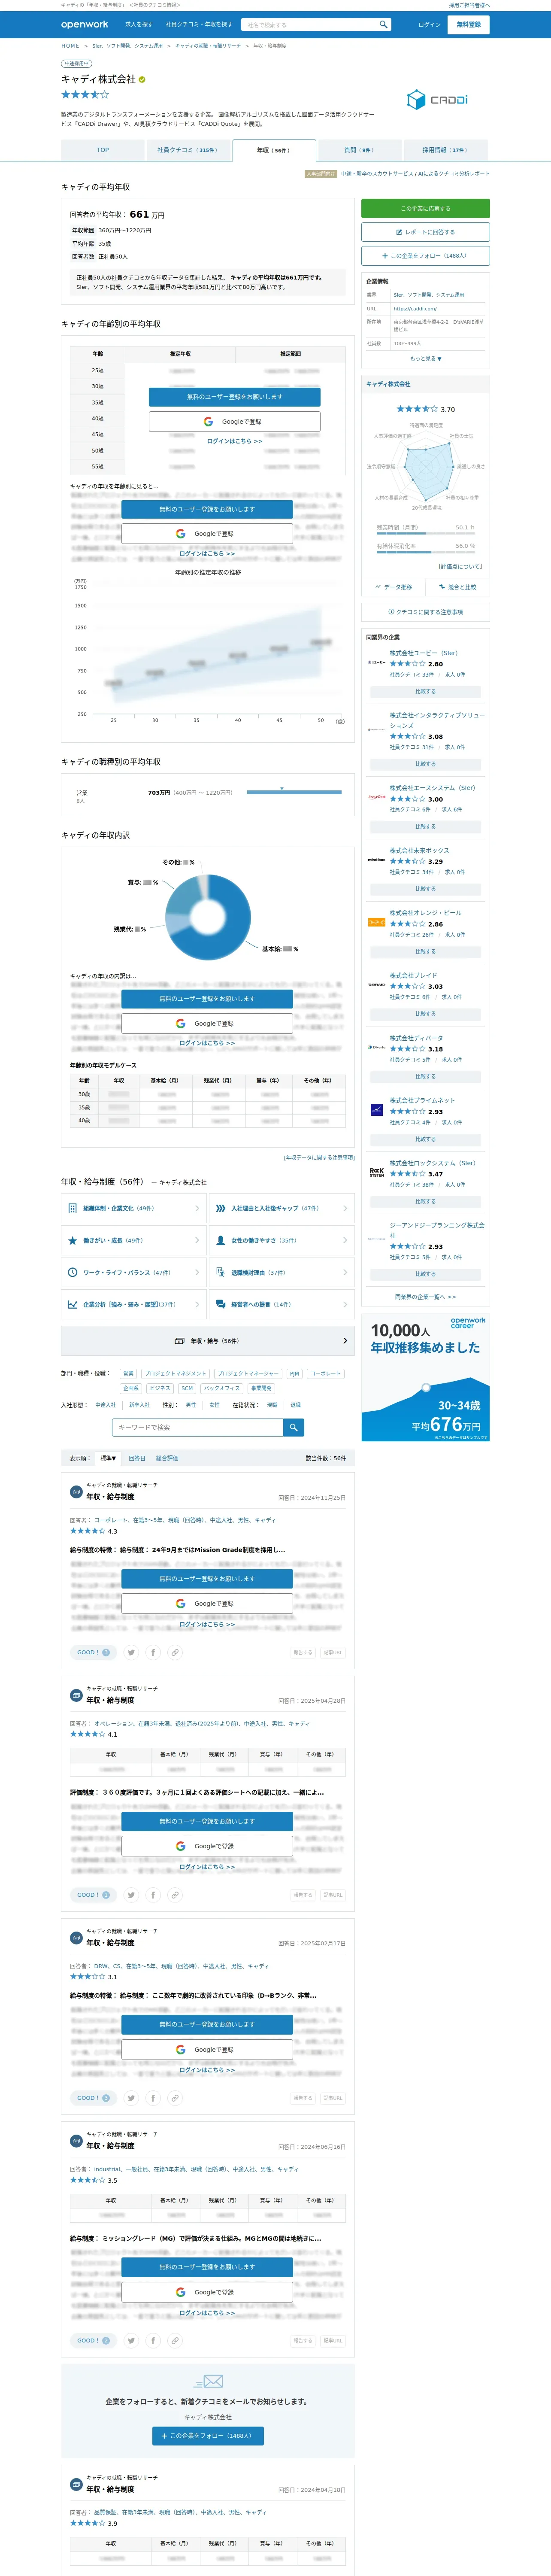Click the building icon next to 組織体制・企業文化
This screenshot has width=551, height=2576.
pos(72,1208)
